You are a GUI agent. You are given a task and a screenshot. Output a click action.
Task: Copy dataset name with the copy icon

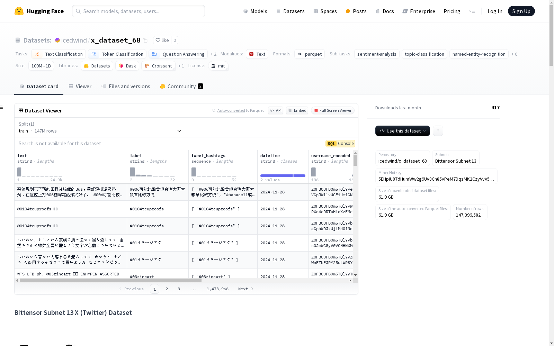click(x=145, y=40)
